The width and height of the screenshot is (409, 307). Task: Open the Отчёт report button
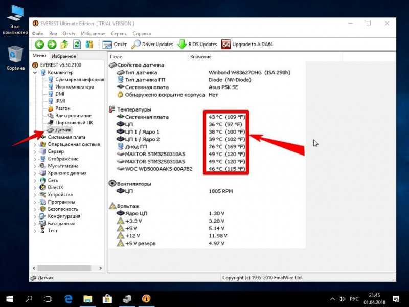pyautogui.click(x=114, y=45)
